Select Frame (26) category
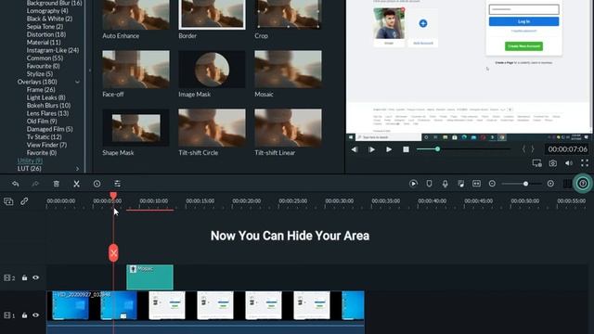 [41, 90]
